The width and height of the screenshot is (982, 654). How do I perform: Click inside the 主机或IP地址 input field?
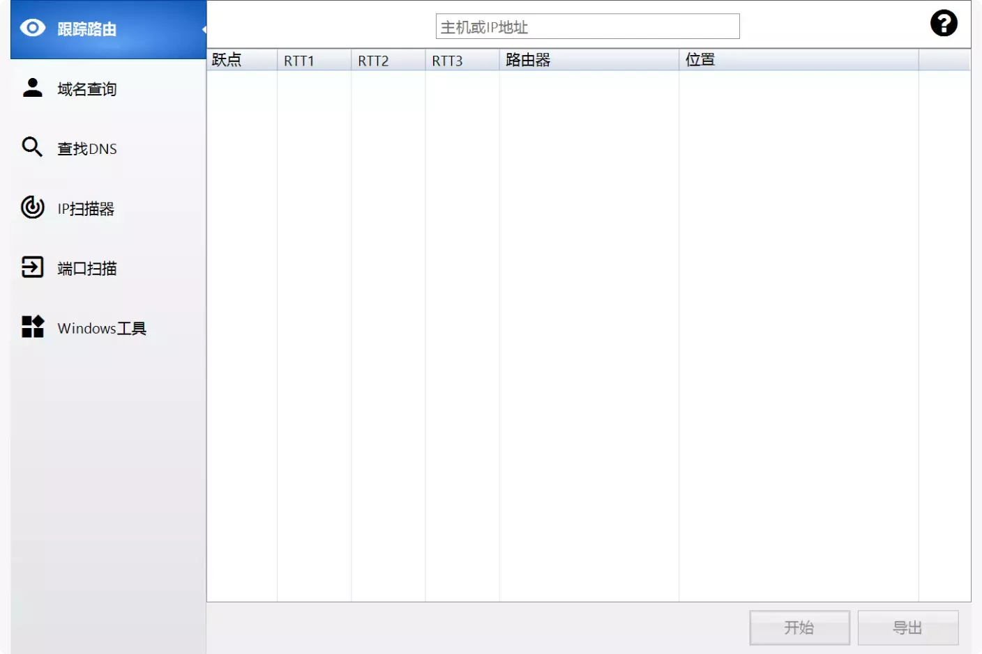pos(587,26)
